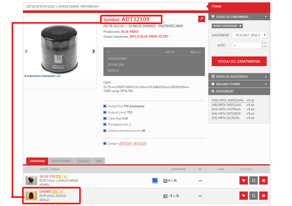This screenshot has height=206, width=292.
Task: Open the BLUE PRINT producer link
Action: [130, 32]
